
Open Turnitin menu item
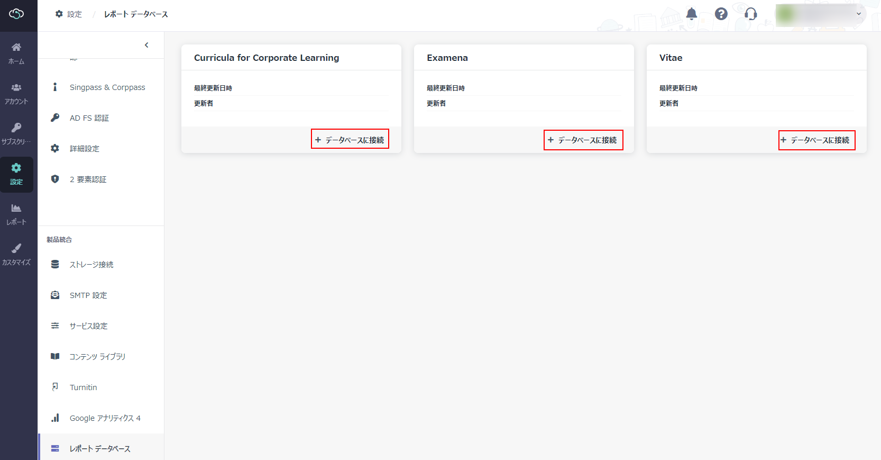[101, 387]
